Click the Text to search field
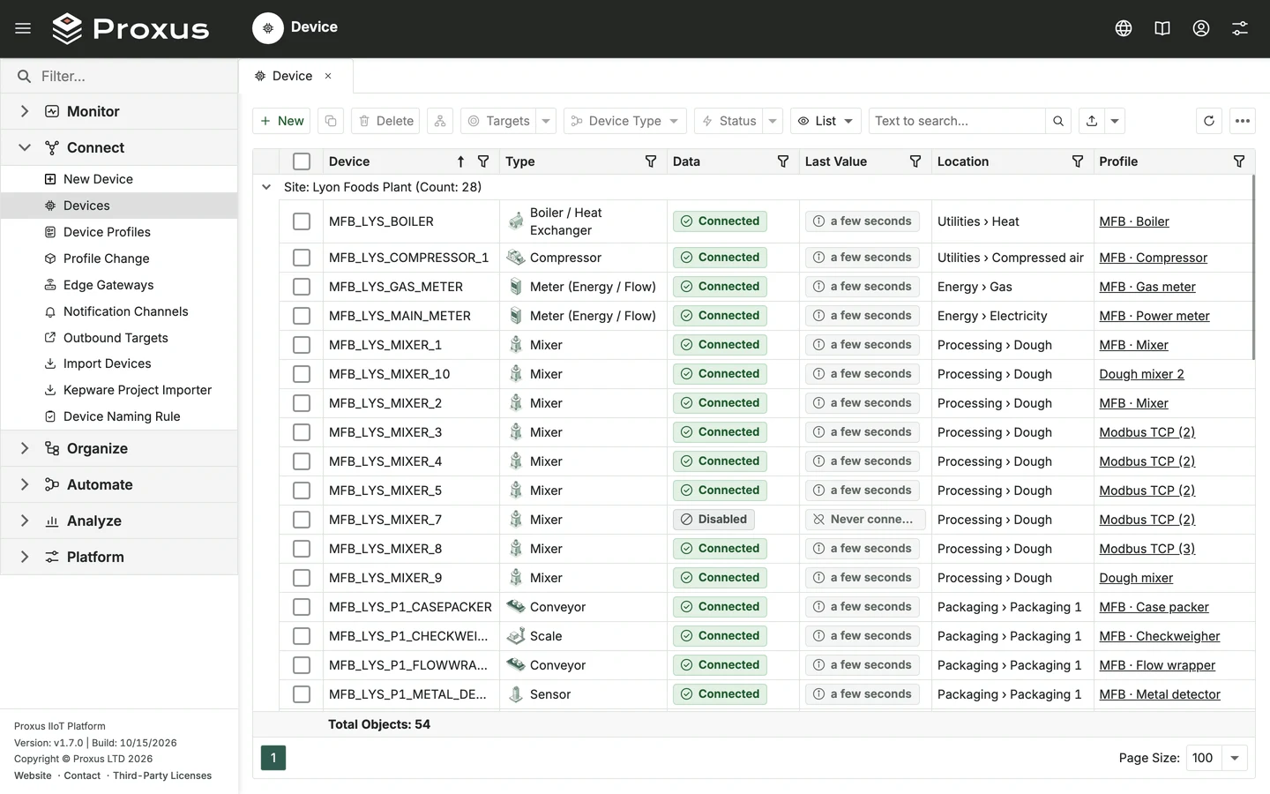Viewport: 1270px width, 794px height. pyautogui.click(x=957, y=121)
